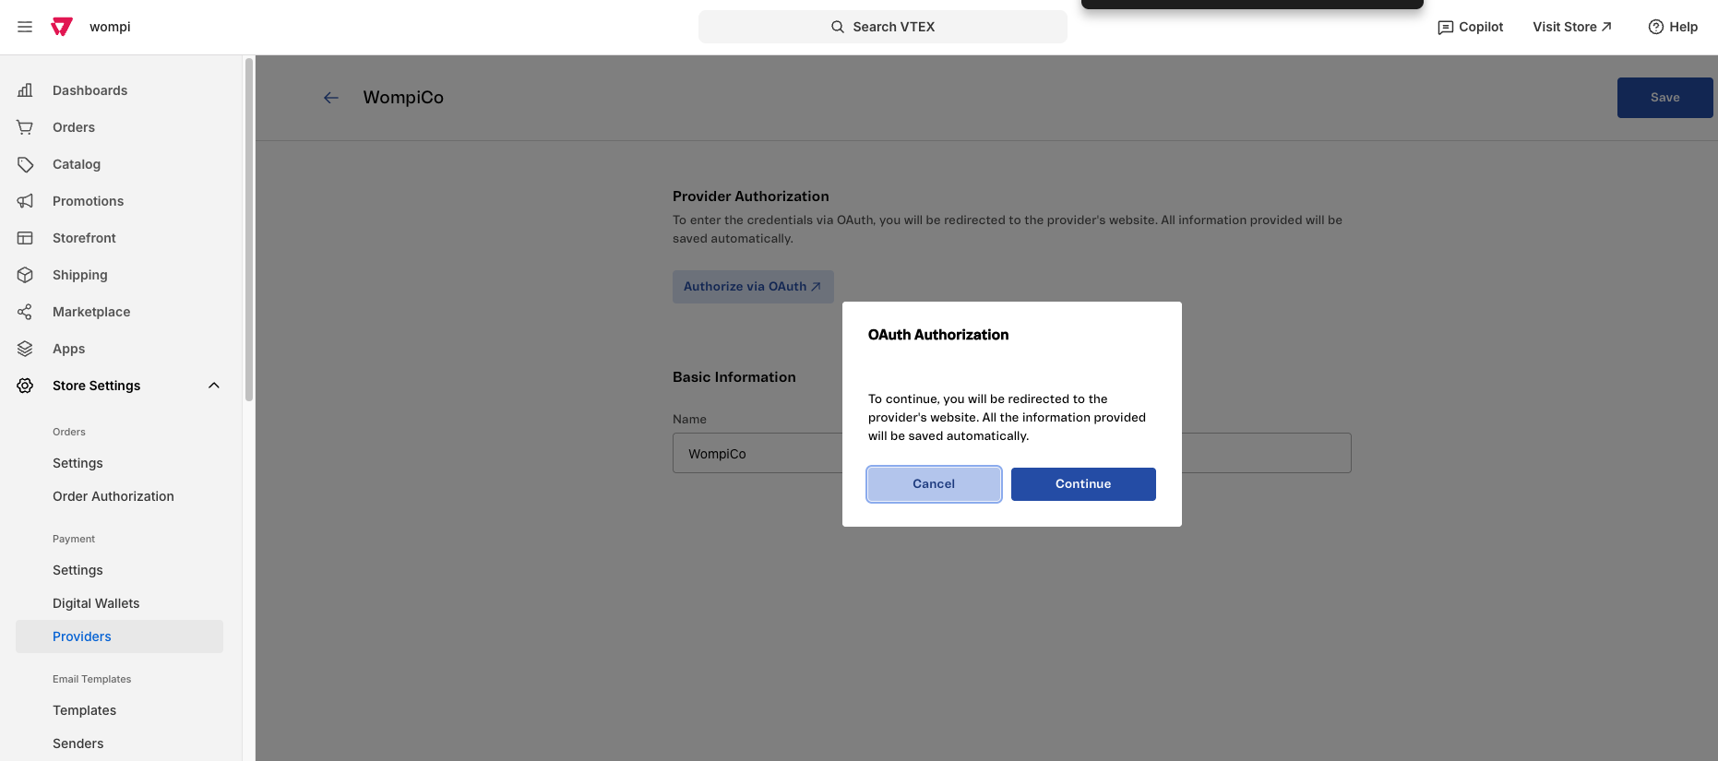This screenshot has height=761, width=1718.
Task: Collapse the Store Settings section chevron
Action: pos(214,386)
